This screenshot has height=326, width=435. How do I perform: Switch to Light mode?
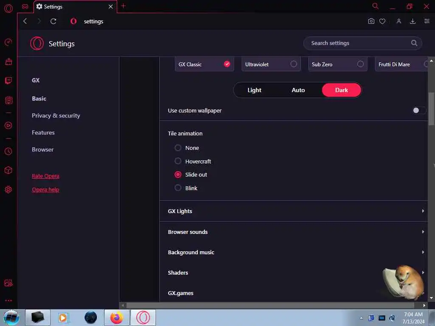pyautogui.click(x=254, y=90)
